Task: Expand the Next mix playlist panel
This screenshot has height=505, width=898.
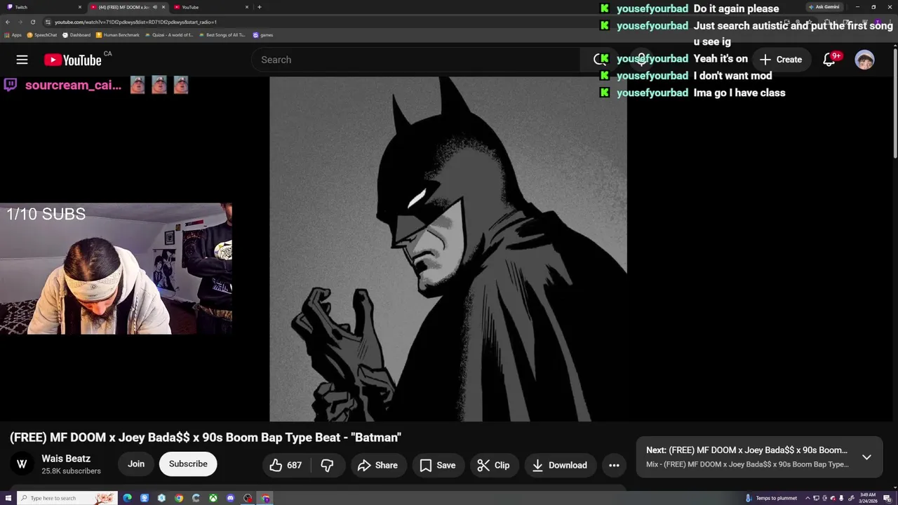Action: [x=866, y=457]
